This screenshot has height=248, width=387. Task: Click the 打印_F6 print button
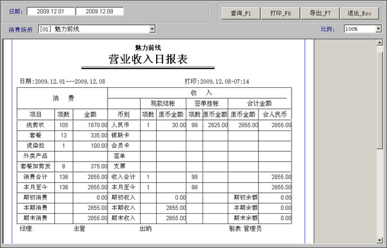(281, 13)
